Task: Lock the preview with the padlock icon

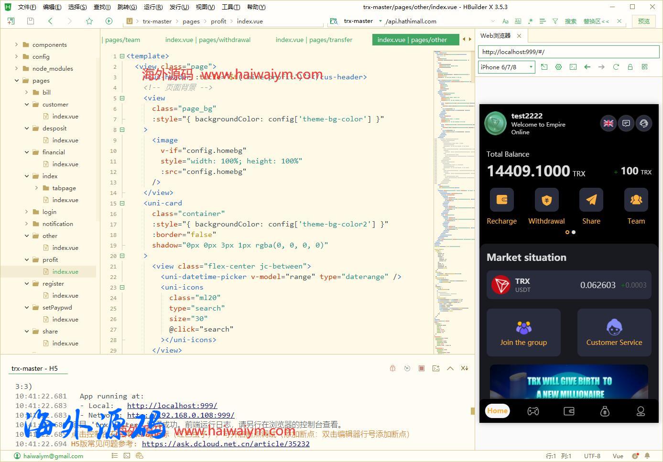Action: (630, 67)
